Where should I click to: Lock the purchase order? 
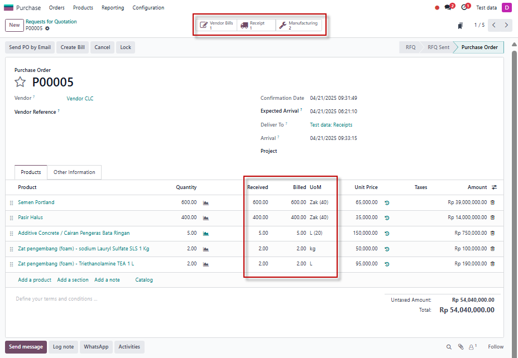click(x=126, y=47)
